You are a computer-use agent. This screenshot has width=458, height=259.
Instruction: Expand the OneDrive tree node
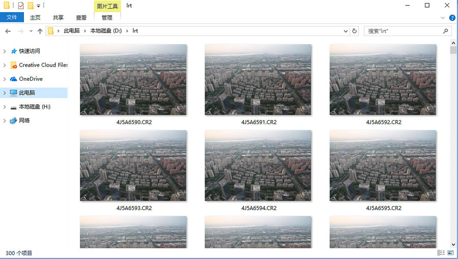pos(5,79)
